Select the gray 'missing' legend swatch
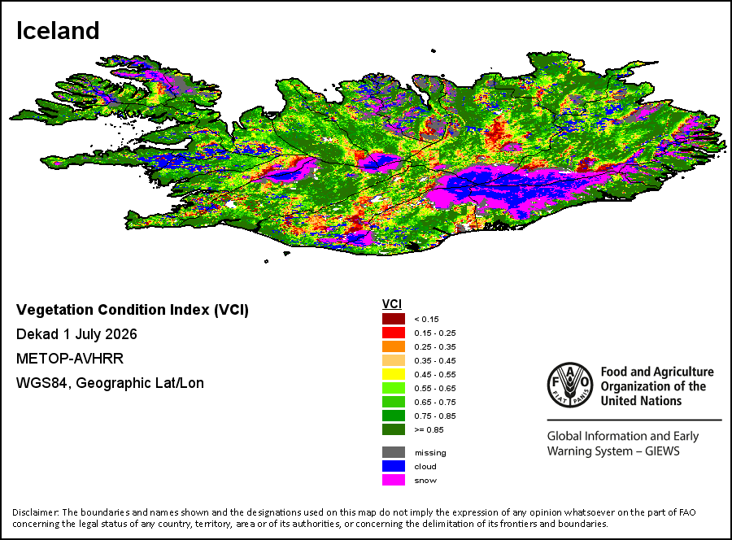 coord(394,452)
